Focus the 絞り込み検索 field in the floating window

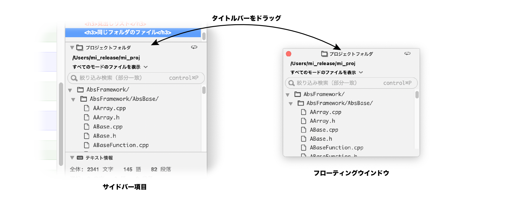click(337, 83)
